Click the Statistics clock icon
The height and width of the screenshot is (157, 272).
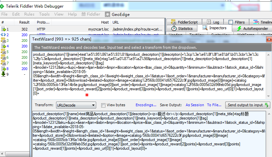(x=174, y=28)
